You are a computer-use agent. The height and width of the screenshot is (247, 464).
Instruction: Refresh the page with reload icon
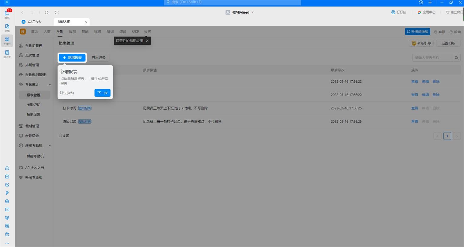pyautogui.click(x=47, y=12)
